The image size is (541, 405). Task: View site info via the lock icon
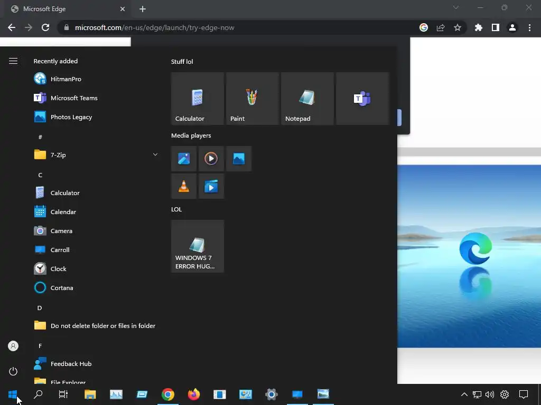tap(67, 27)
